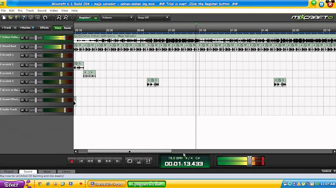Open the View menu
The image size is (336, 188).
(64, 10)
